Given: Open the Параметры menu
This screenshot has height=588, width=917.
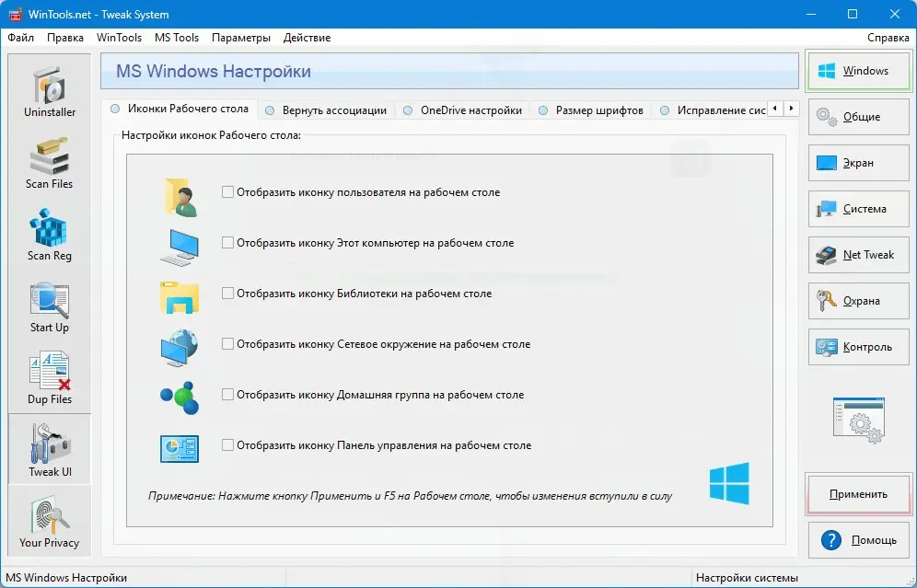Looking at the screenshot, I should click(241, 38).
